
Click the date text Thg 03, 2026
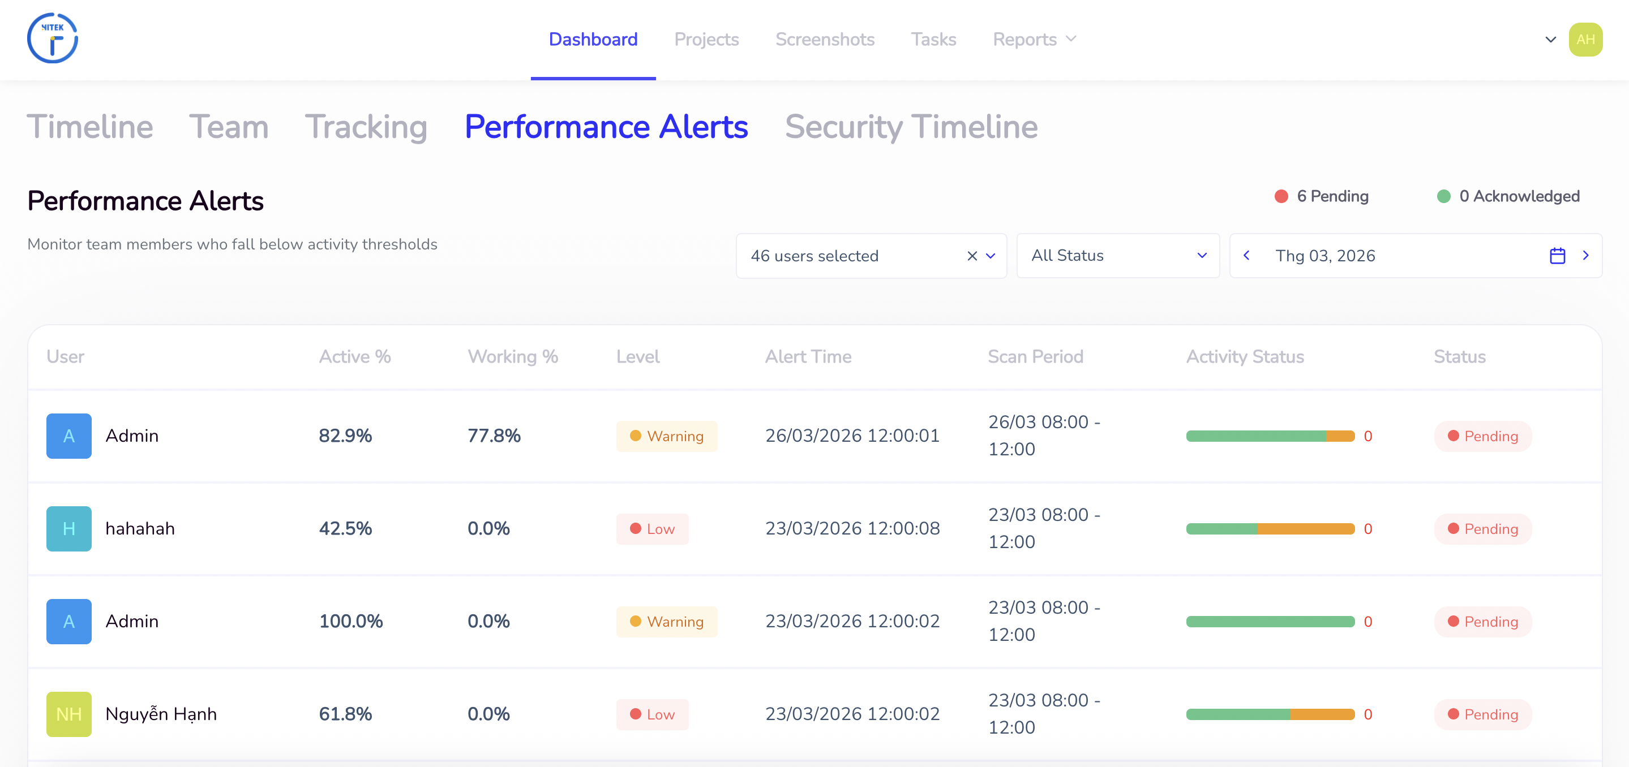pos(1325,256)
